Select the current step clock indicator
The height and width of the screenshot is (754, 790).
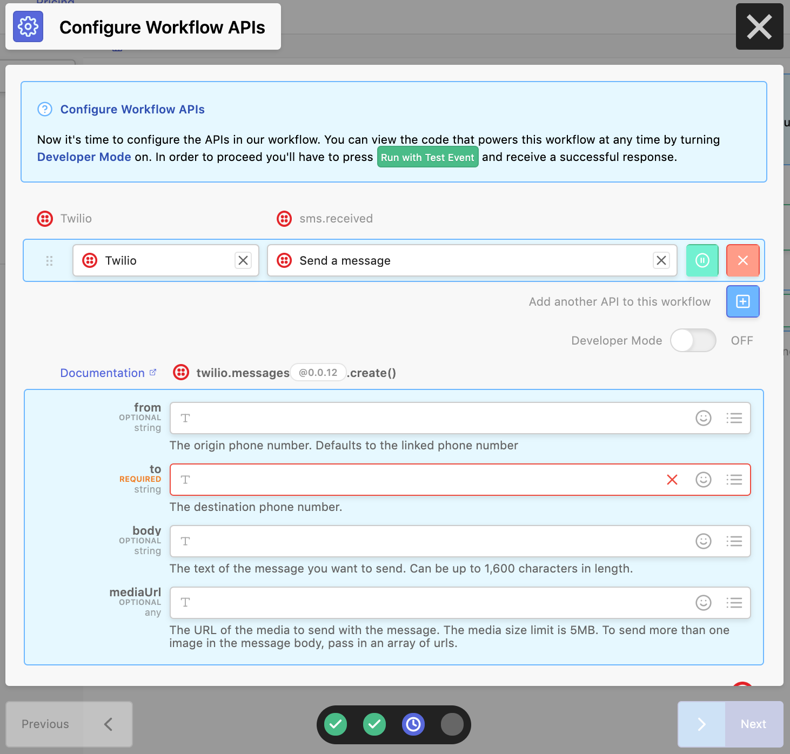point(413,724)
